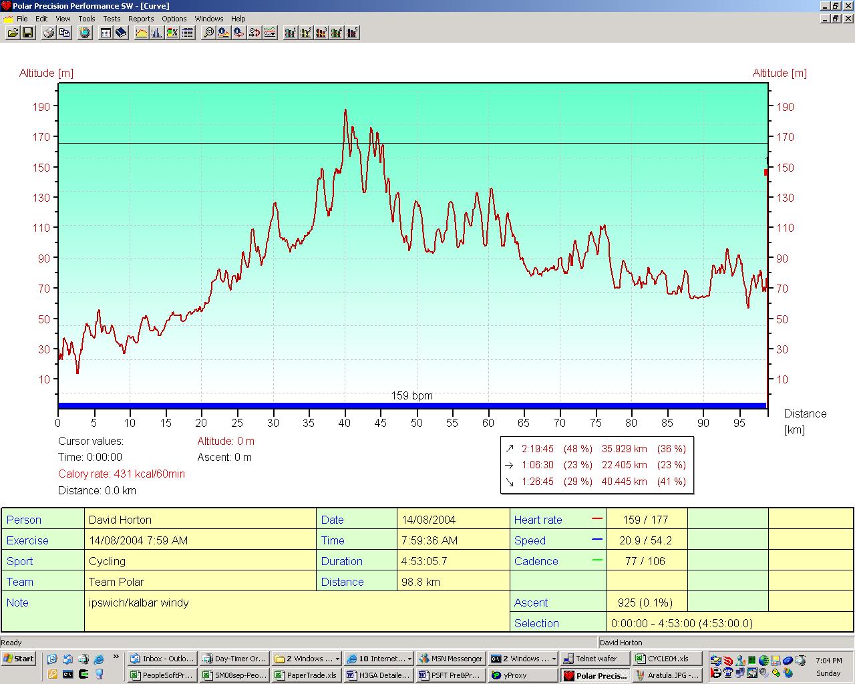Click the Open file folder icon
Viewport: 855px width, 684px height.
tap(13, 32)
